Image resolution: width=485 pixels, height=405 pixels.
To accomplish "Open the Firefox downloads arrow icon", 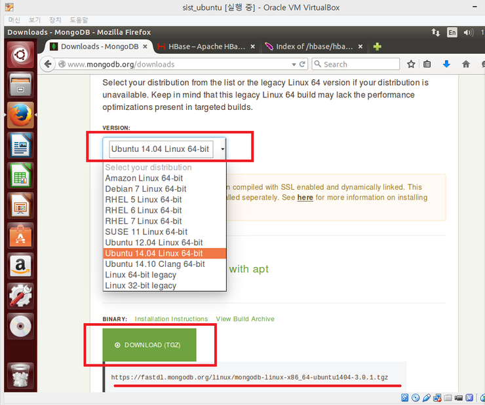I will [446, 64].
